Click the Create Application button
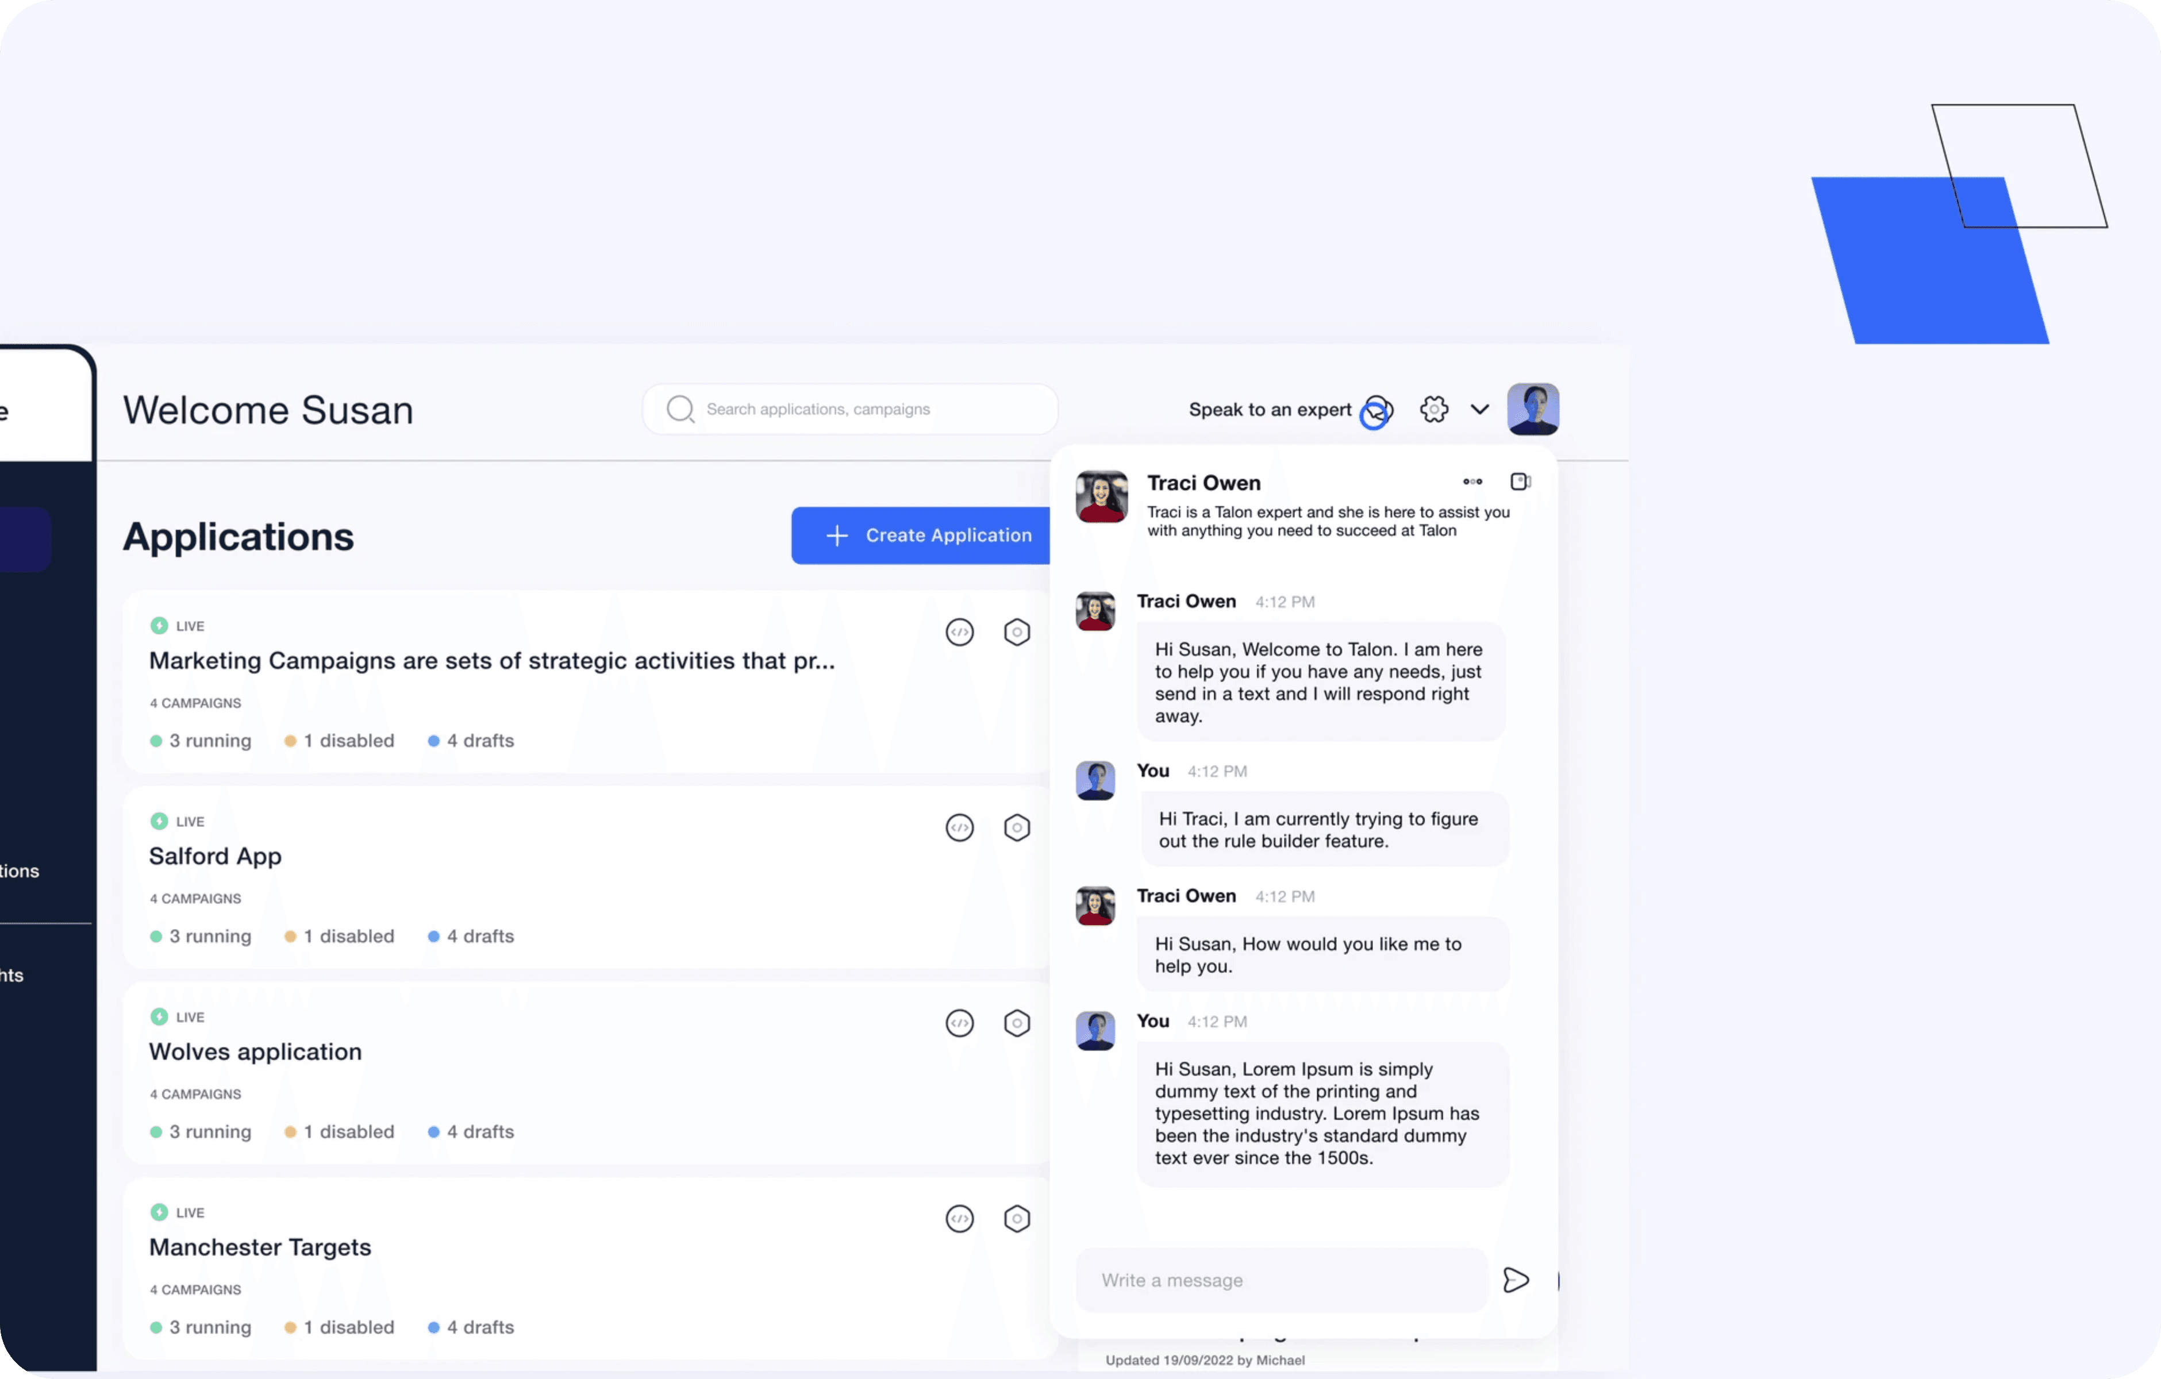 click(x=921, y=536)
